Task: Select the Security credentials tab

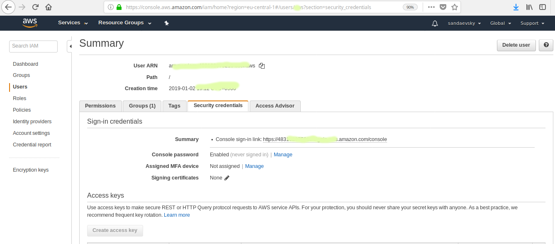Action: 218,105
